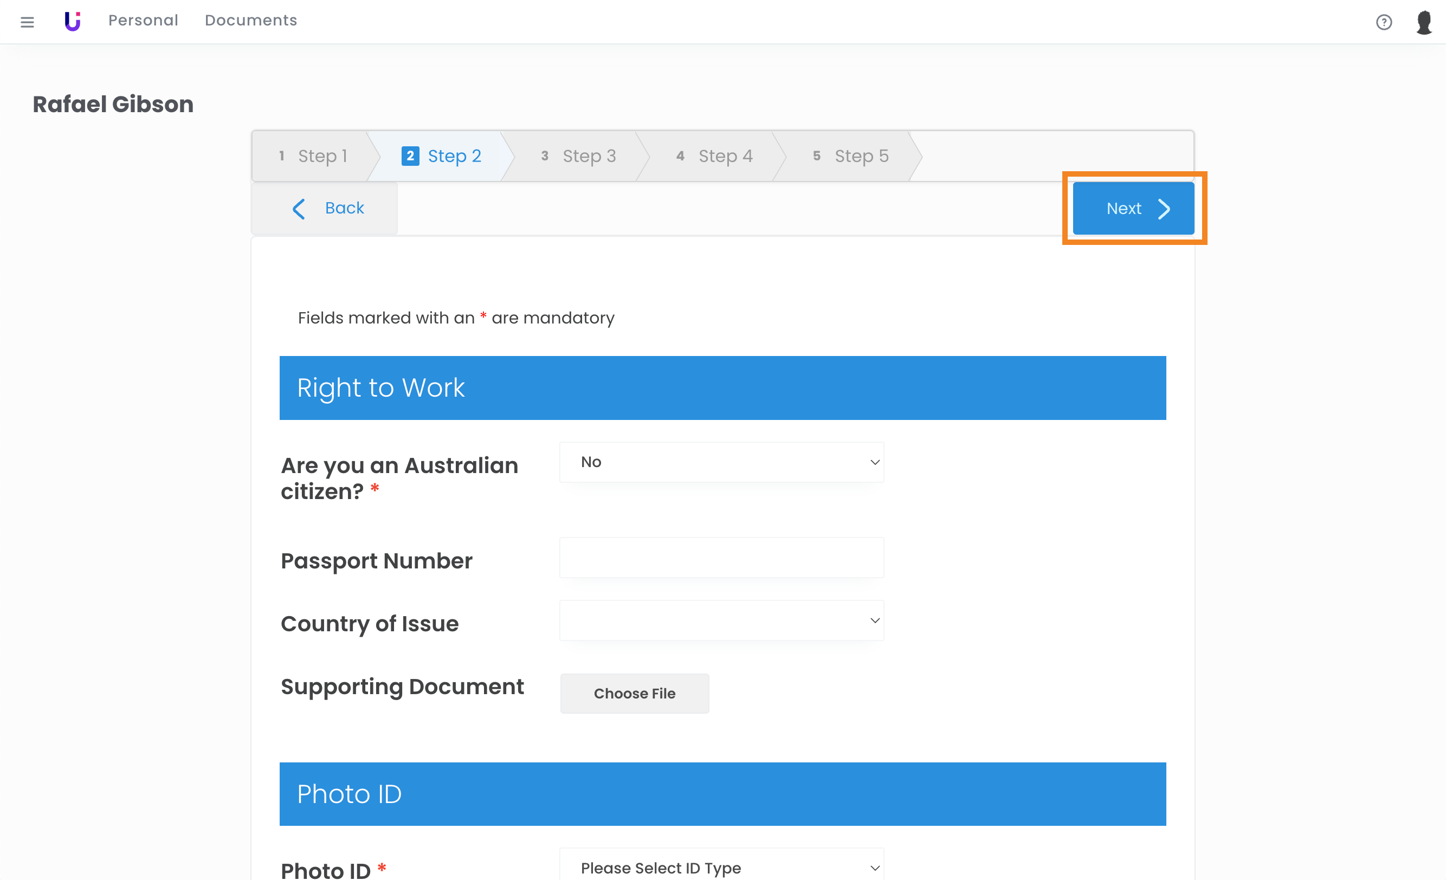1446x880 pixels.
Task: Click the Passport Number input field
Action: tap(721, 558)
